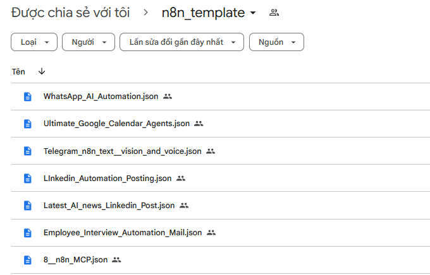
Task: Click the file icon beside LInkedin_Automation_Posting.json
Action: [27, 178]
